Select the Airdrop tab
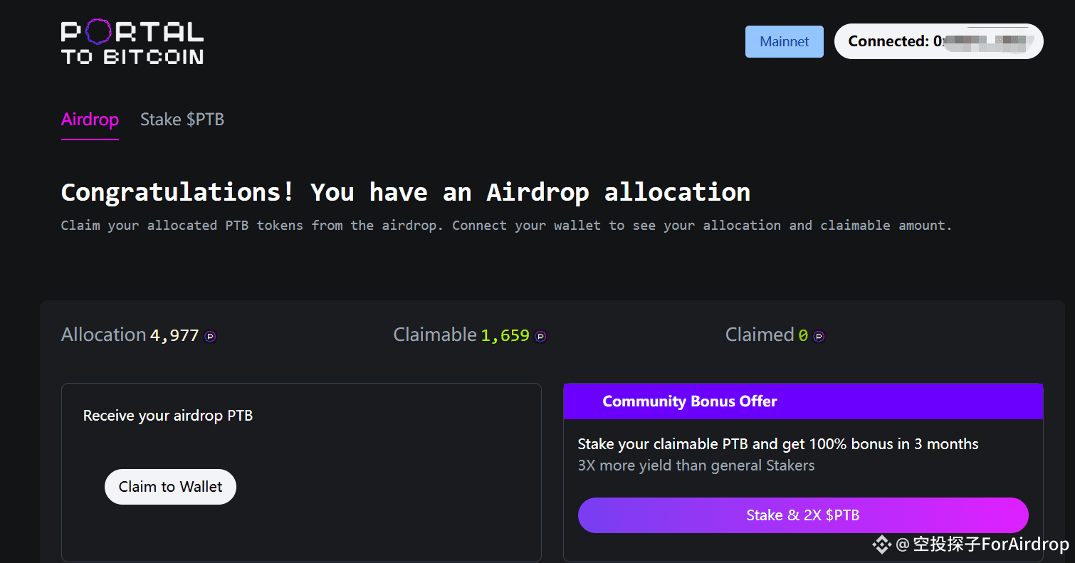This screenshot has height=563, width=1075. [90, 120]
